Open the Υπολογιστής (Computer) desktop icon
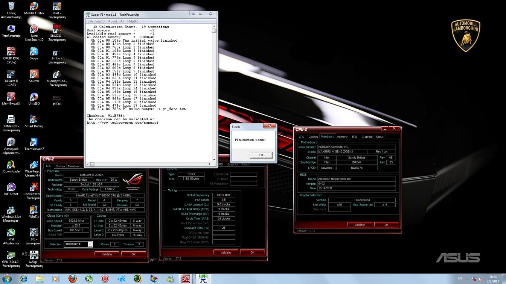The width and height of the screenshot is (506, 284). click(11, 31)
